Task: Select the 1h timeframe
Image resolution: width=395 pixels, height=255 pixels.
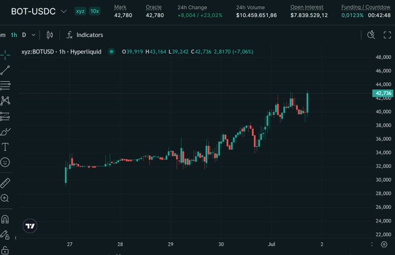Action: [14, 35]
